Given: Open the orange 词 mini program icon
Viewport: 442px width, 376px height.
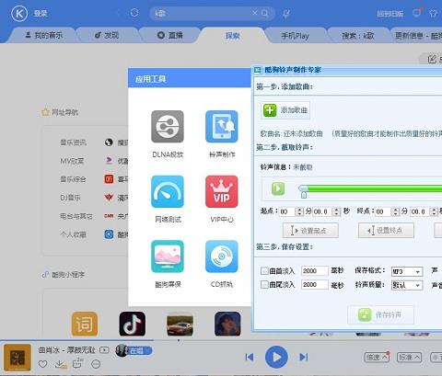Looking at the screenshot, I should [x=85, y=324].
